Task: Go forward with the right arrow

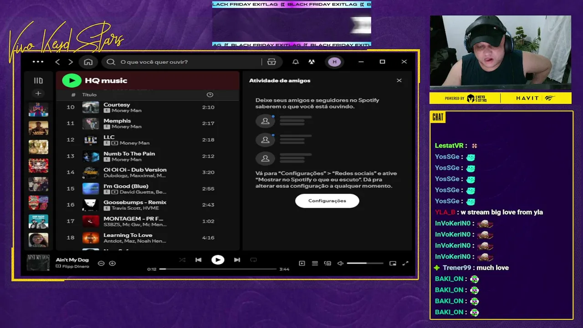Action: (x=70, y=62)
